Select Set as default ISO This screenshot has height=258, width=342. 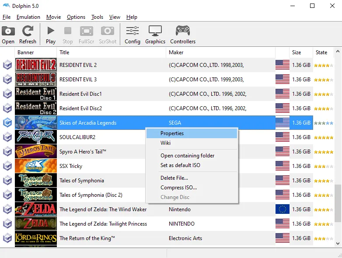[x=192, y=165]
